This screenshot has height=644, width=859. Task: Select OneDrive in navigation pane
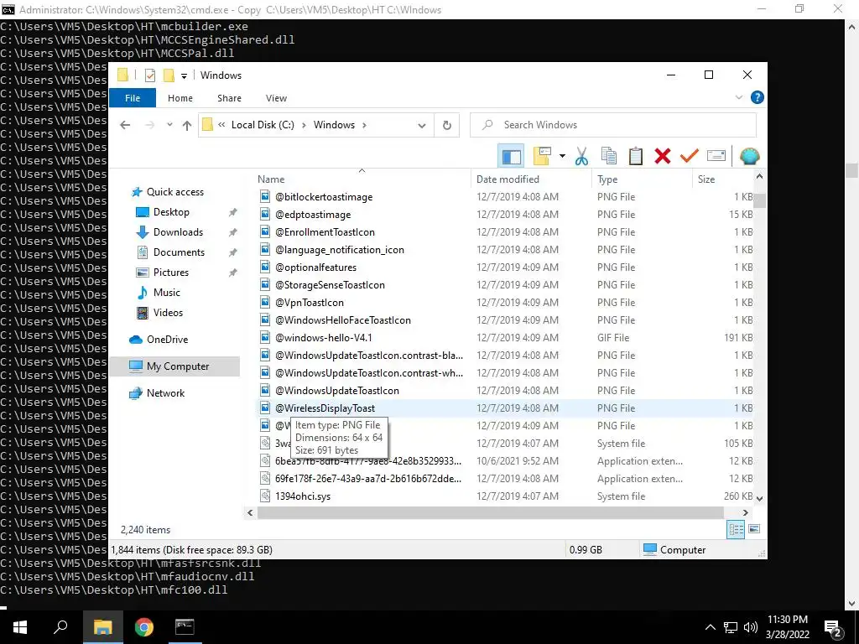tap(167, 340)
